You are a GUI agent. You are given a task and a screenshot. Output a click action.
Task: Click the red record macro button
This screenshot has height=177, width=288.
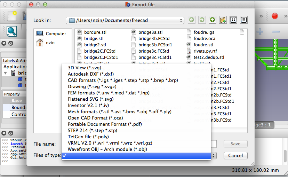pyautogui.click(x=275, y=16)
